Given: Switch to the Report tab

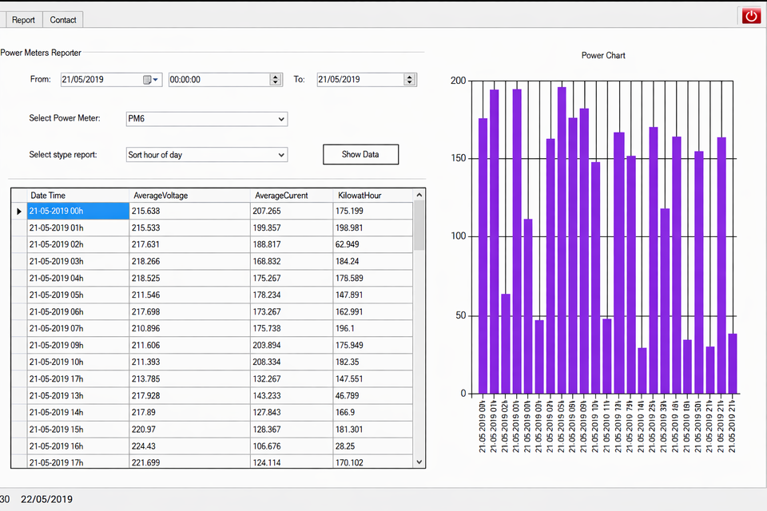Looking at the screenshot, I should (x=23, y=20).
